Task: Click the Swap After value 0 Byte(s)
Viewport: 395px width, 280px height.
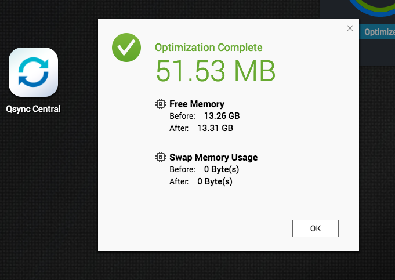Action: 215,181
